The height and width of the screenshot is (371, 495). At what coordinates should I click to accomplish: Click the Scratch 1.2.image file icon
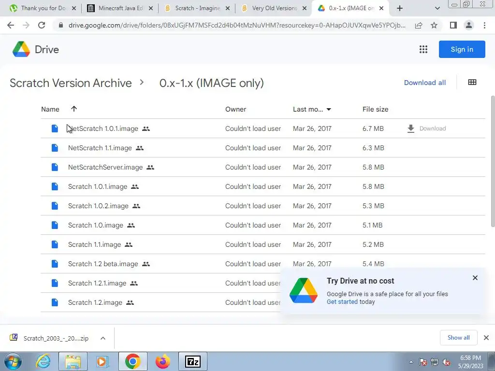(55, 302)
